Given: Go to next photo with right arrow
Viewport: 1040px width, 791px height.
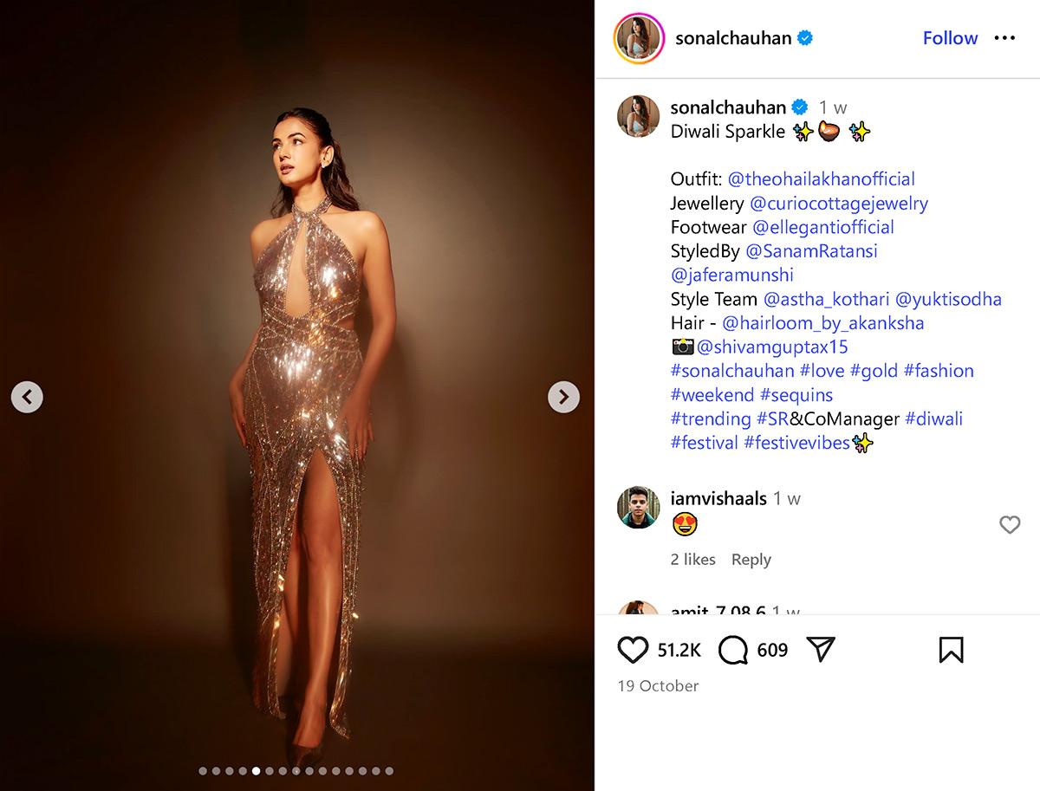Looking at the screenshot, I should coord(563,397).
